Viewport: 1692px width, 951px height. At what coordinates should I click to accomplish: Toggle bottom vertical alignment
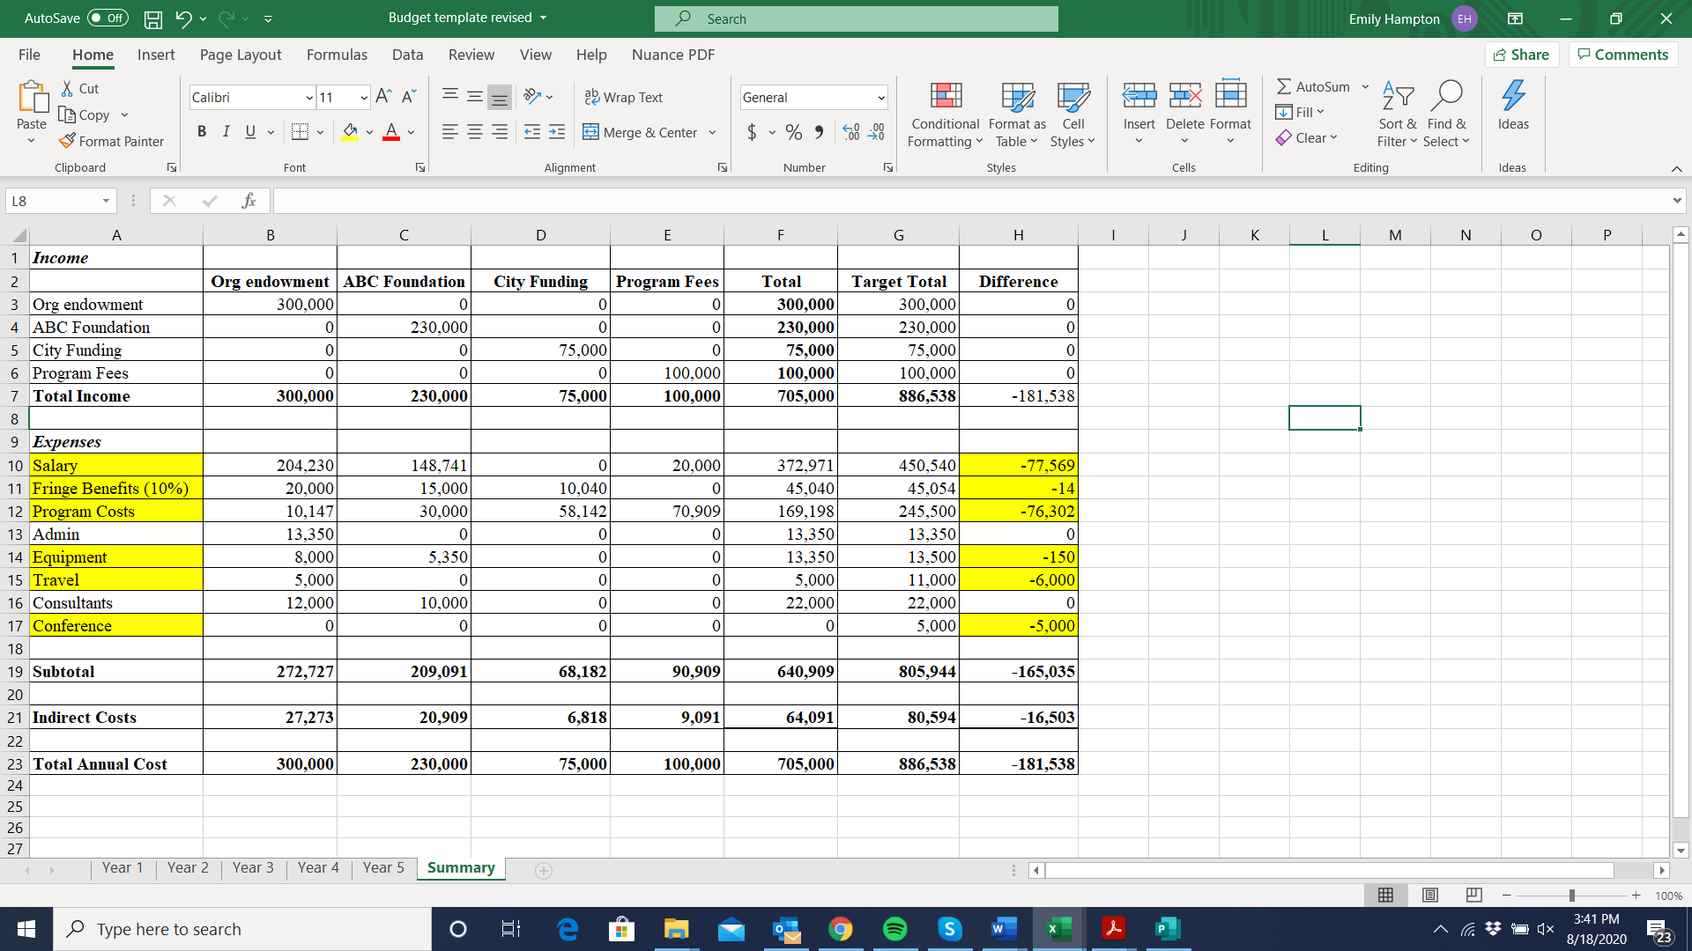(500, 97)
